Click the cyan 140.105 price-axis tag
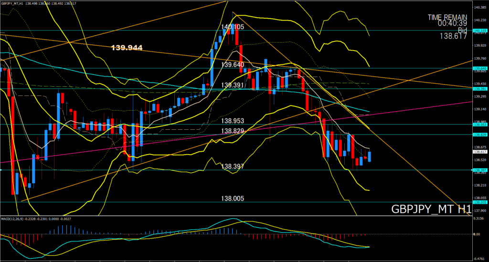The width and height of the screenshot is (489, 262). (480, 31)
